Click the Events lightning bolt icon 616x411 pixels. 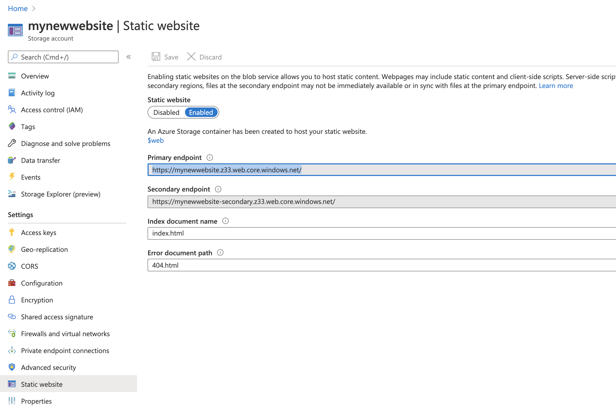point(12,177)
